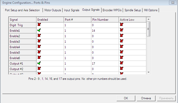Toggle Enabled red X for Enable4

click(39, 47)
